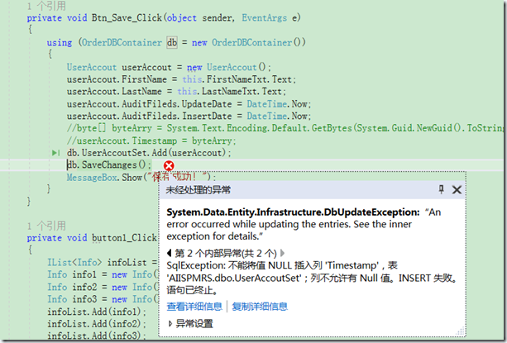Image resolution: width=507 pixels, height=343 pixels.
Task: Click the SqlException Timestamp NULL message
Action: click(x=312, y=278)
